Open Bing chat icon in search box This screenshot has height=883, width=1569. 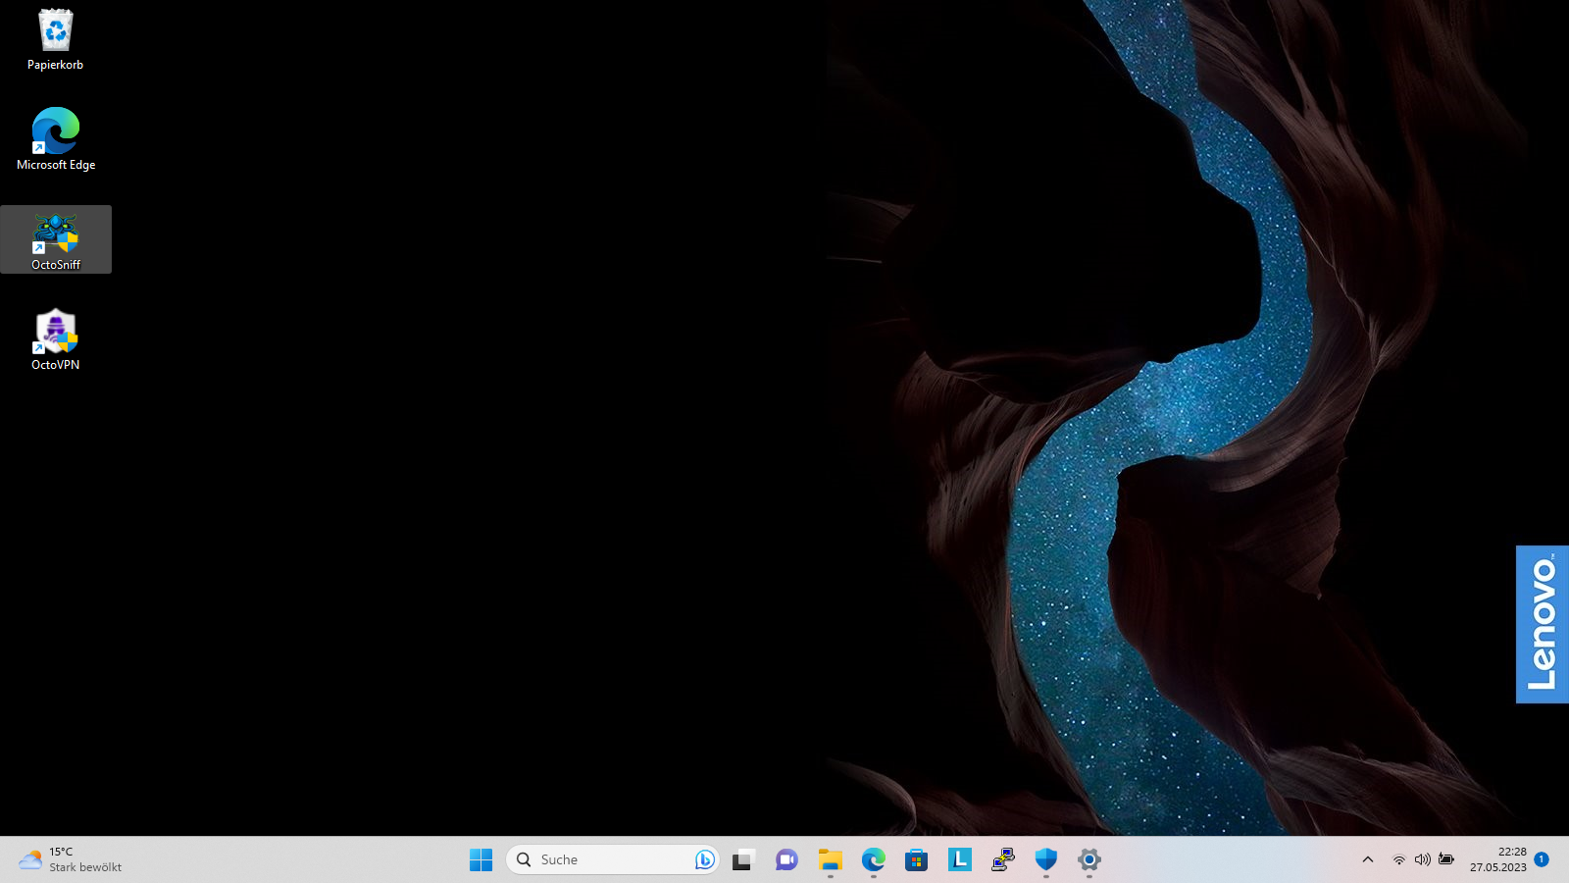click(x=704, y=860)
